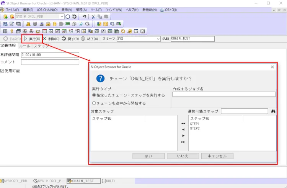Click the shortcut arrow (synonym) icon
Viewport: 287px width, 188px height.
point(103,31)
